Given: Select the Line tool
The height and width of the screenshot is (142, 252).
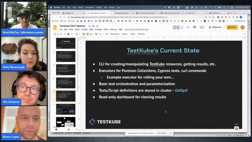Looking at the screenshot, I should click(x=100, y=34).
